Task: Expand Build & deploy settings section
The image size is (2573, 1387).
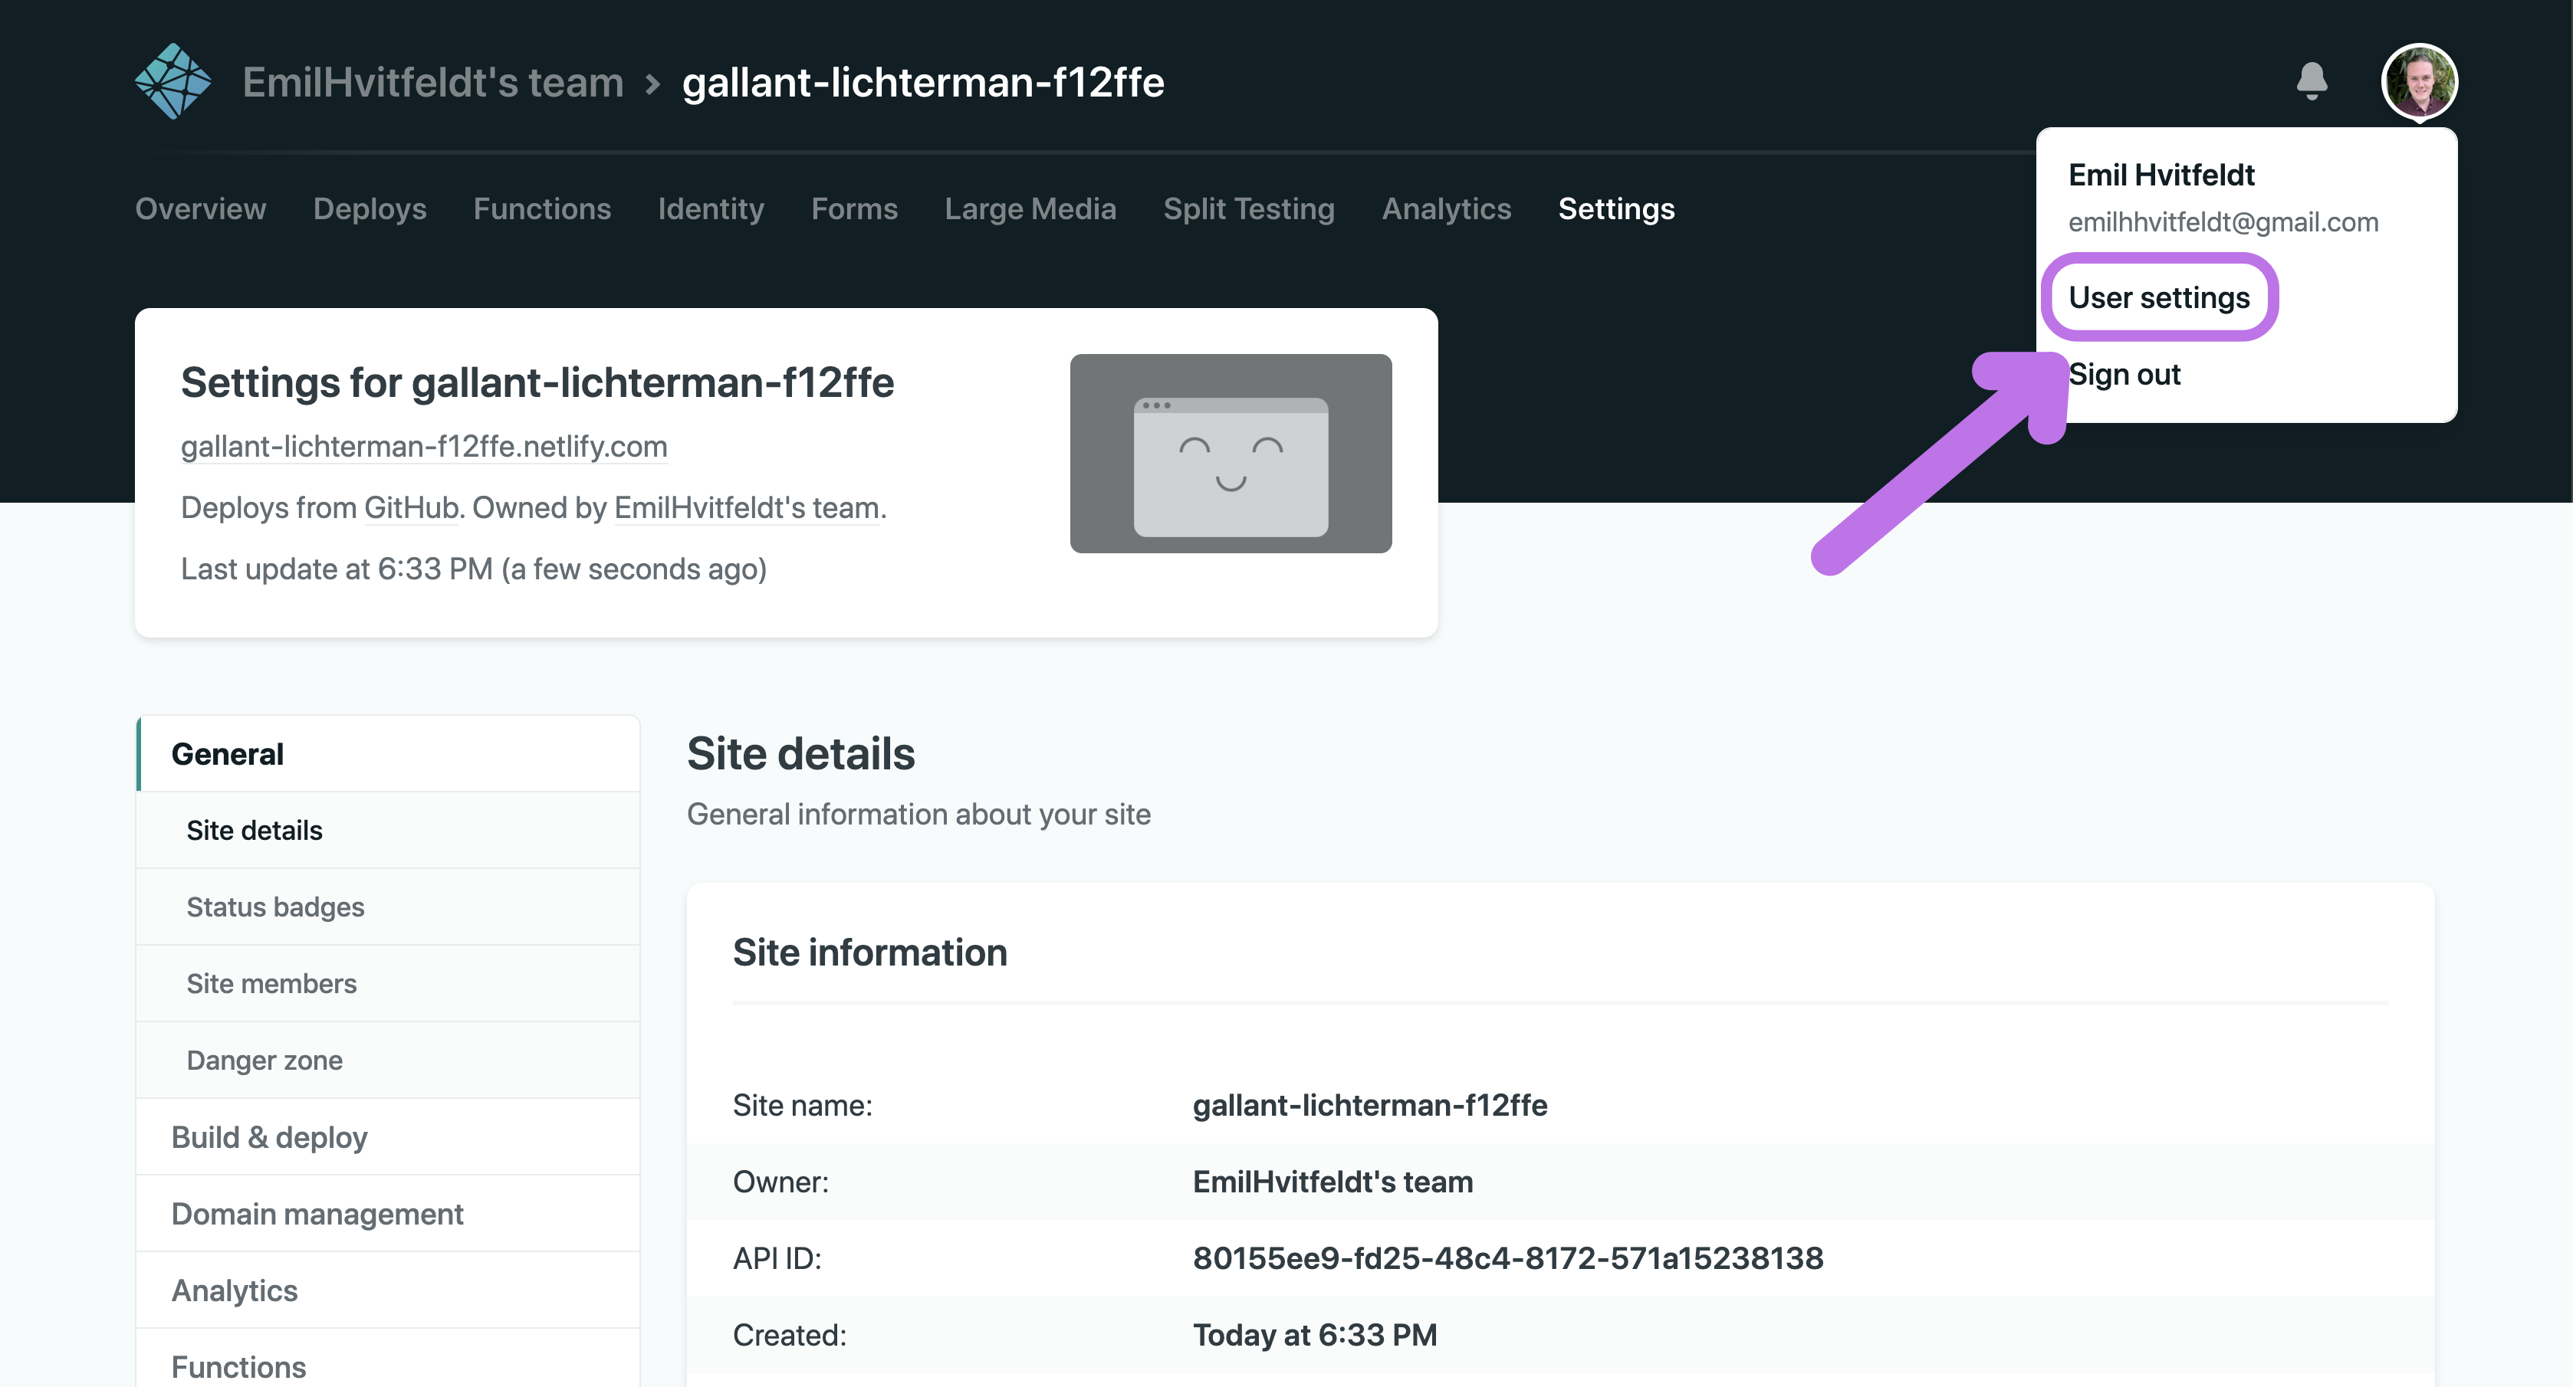Action: 387,1137
